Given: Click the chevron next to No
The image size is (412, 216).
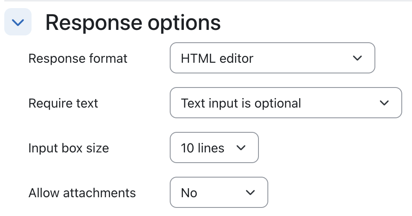Looking at the screenshot, I should pos(250,193).
